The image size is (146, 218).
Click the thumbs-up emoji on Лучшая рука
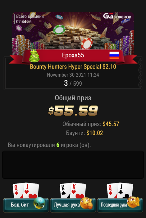point(87,203)
